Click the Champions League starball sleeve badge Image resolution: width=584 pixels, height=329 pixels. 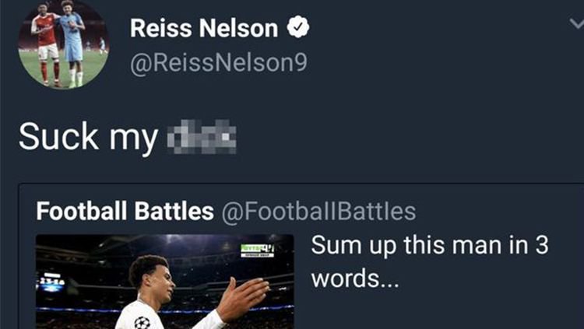click(141, 322)
